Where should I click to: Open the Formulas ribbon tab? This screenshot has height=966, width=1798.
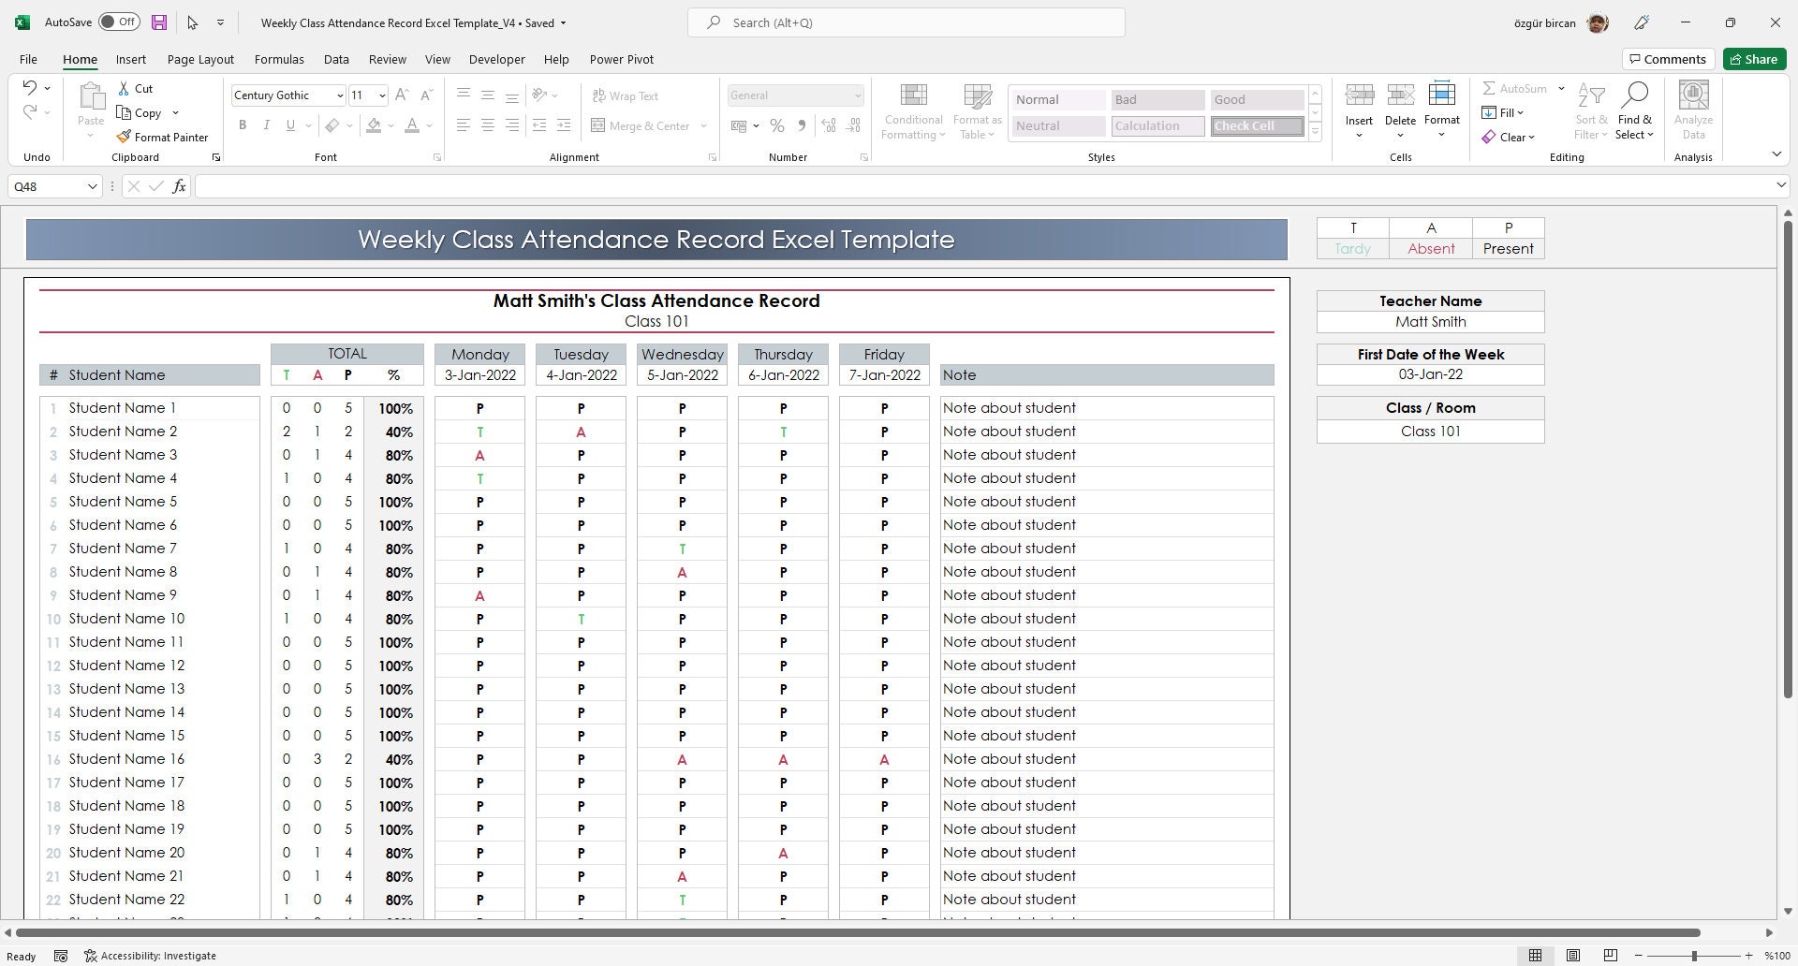279,59
